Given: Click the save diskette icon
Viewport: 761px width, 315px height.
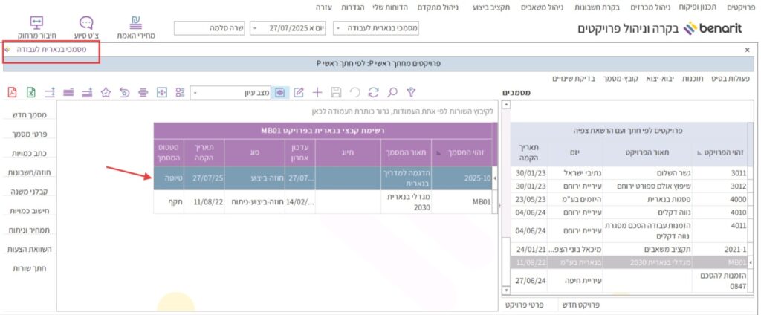Looking at the screenshot, I should point(336,92).
